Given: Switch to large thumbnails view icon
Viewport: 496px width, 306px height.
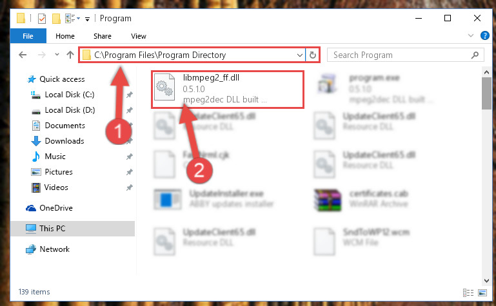Looking at the screenshot, I should [x=482, y=292].
